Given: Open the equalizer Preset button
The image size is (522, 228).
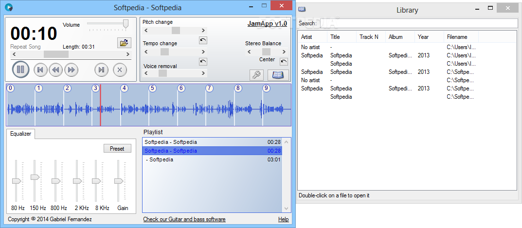Looking at the screenshot, I should pyautogui.click(x=117, y=148).
